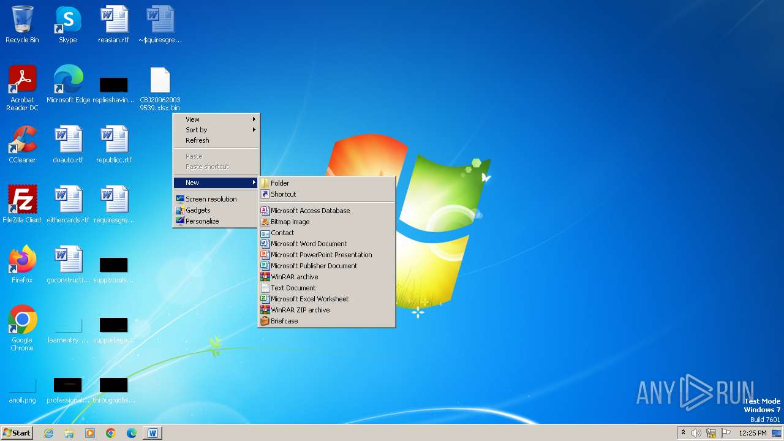The width and height of the screenshot is (784, 441).
Task: Select the Skype desktop shortcut
Action: click(68, 24)
